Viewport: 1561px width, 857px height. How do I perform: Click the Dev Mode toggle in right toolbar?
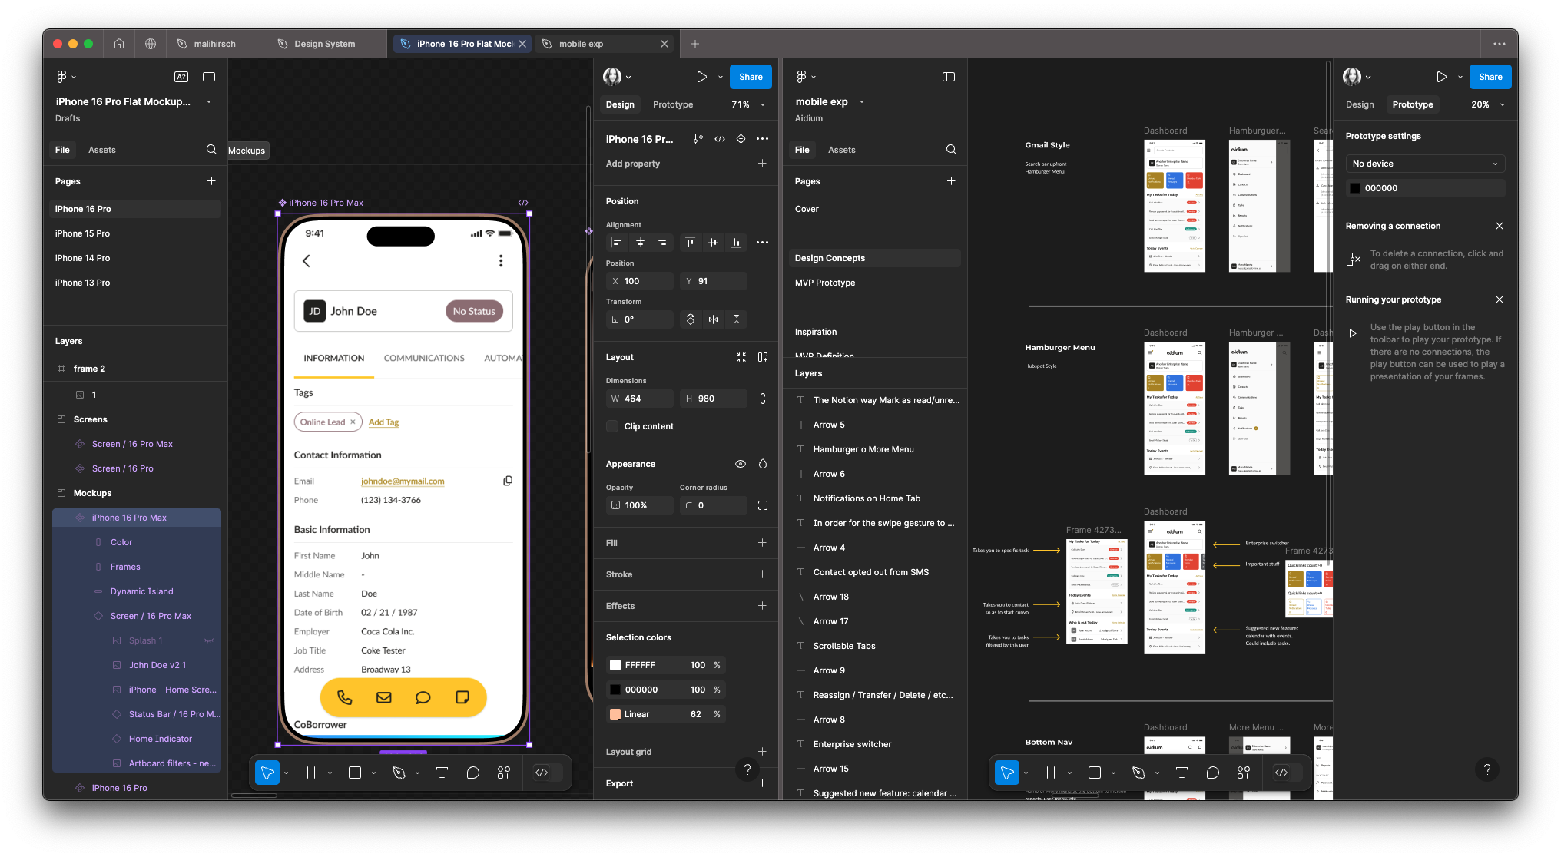pos(1281,773)
